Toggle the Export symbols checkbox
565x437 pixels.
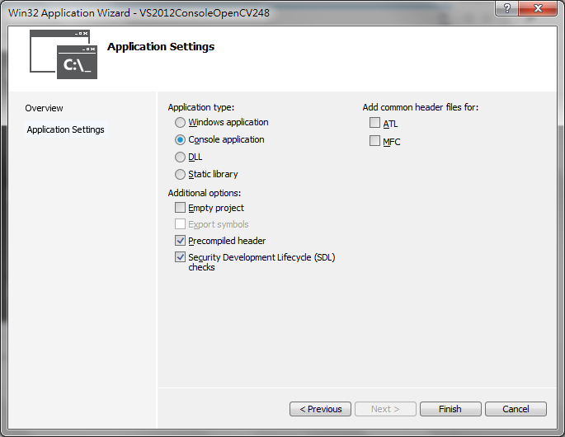coord(180,224)
